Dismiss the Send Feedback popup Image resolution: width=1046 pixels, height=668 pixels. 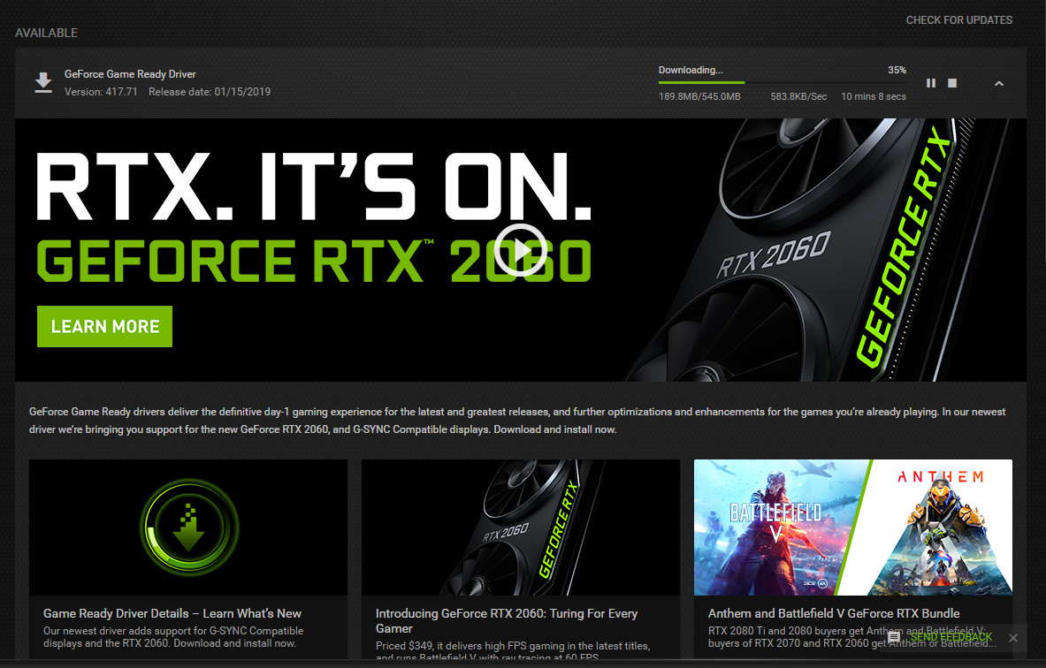(1013, 638)
